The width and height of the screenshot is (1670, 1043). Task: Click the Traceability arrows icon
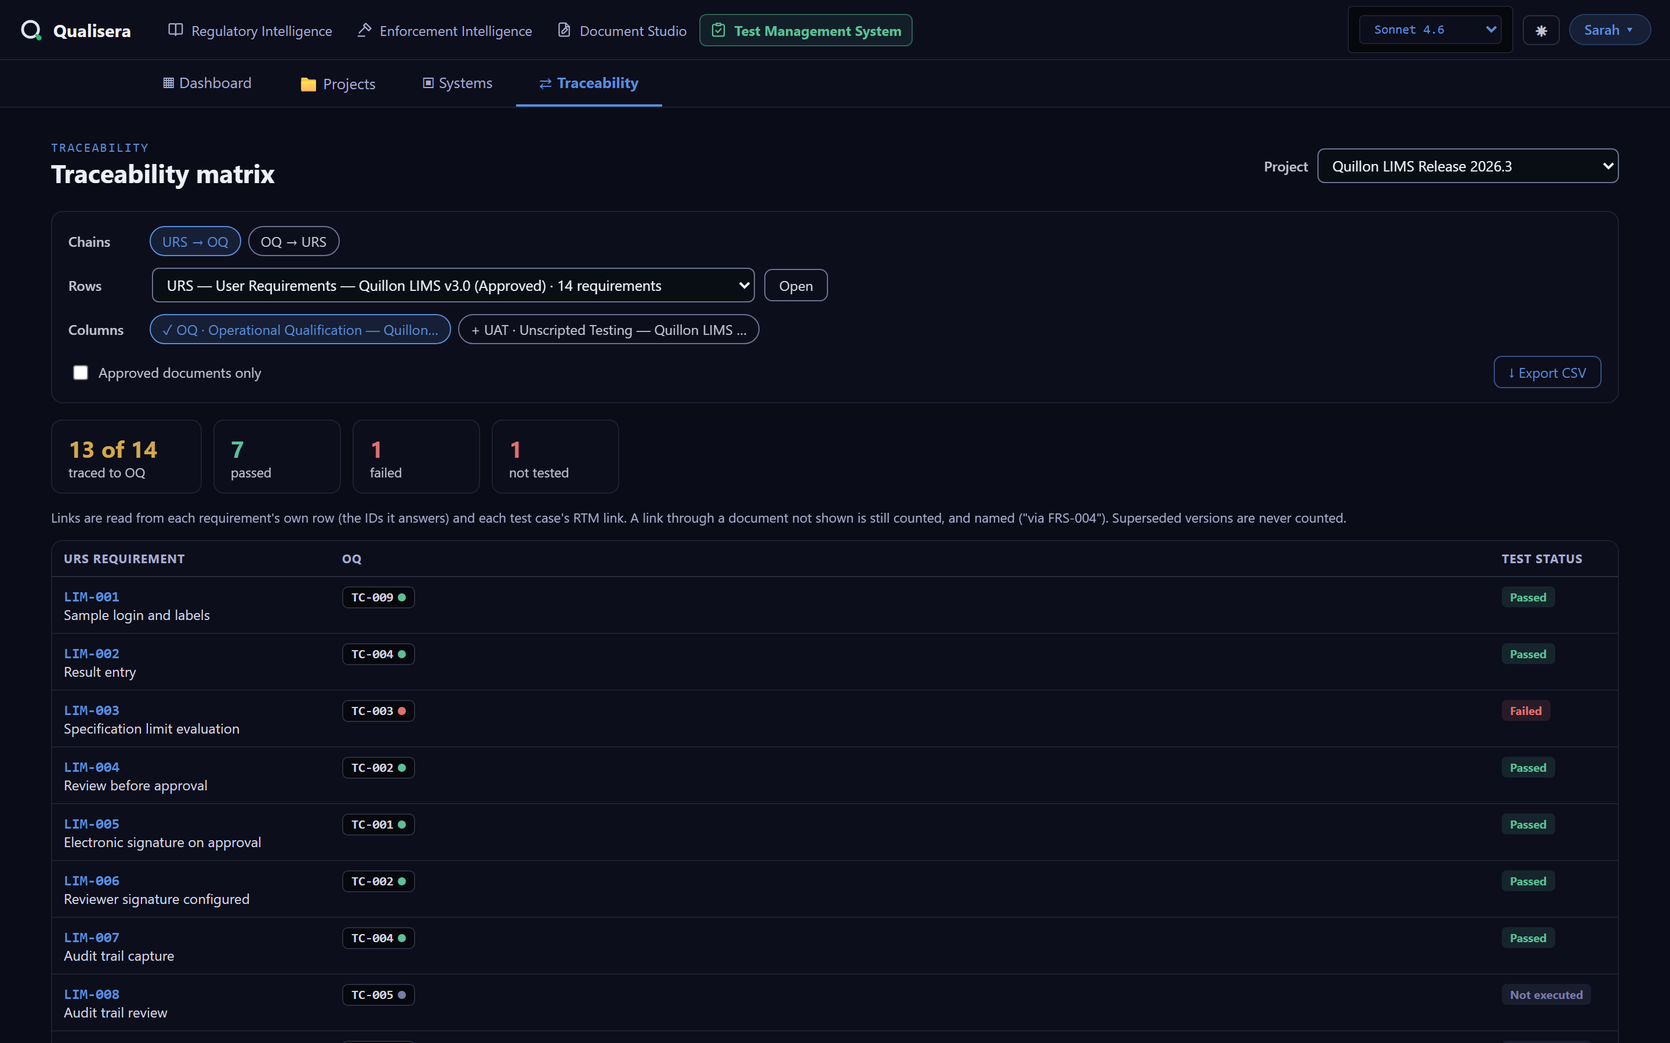pos(545,83)
